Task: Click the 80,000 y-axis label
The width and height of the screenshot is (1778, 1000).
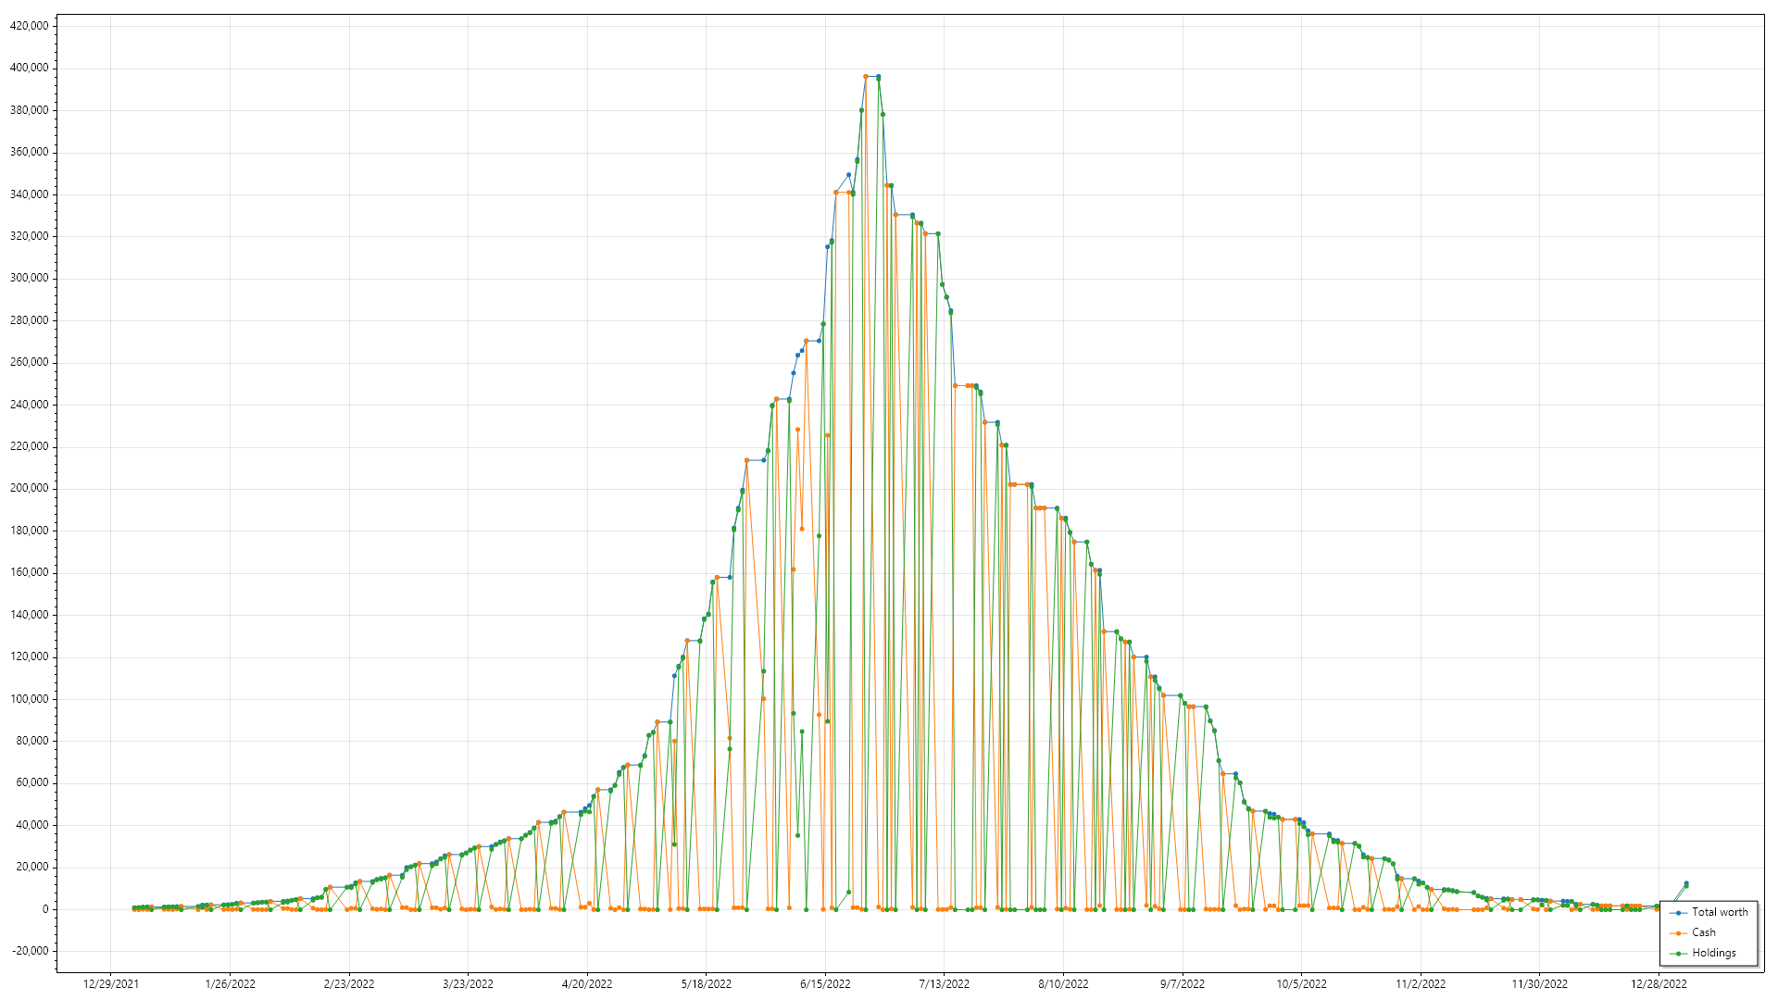Action: point(32,741)
